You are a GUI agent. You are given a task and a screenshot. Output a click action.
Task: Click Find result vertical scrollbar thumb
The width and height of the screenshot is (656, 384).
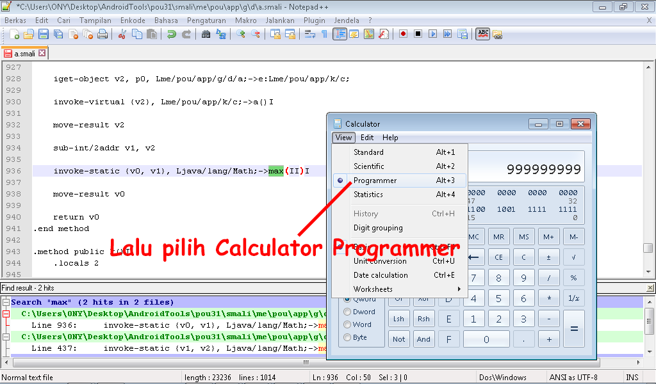tap(649, 321)
